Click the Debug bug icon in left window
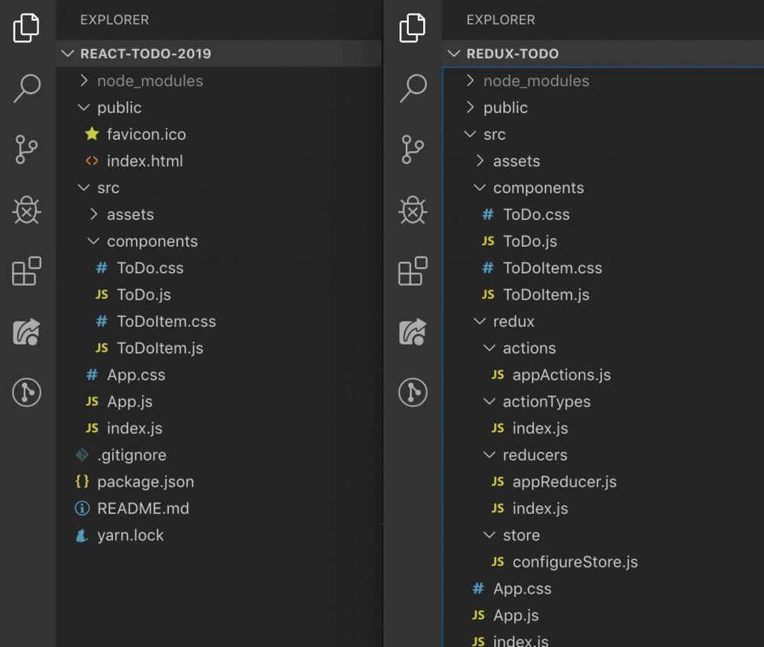The height and width of the screenshot is (647, 764). 27,210
